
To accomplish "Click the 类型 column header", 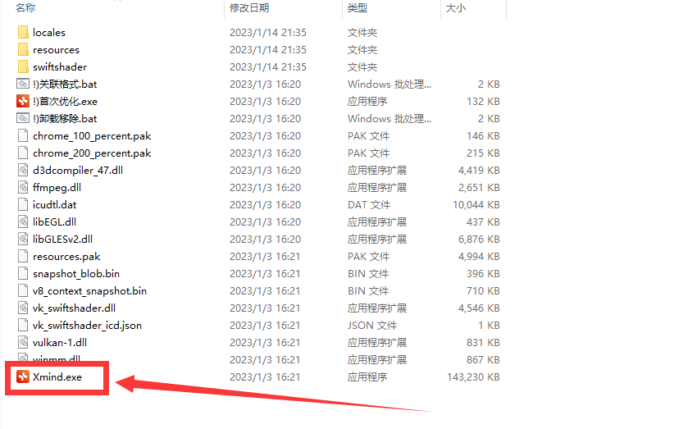I will tap(357, 7).
